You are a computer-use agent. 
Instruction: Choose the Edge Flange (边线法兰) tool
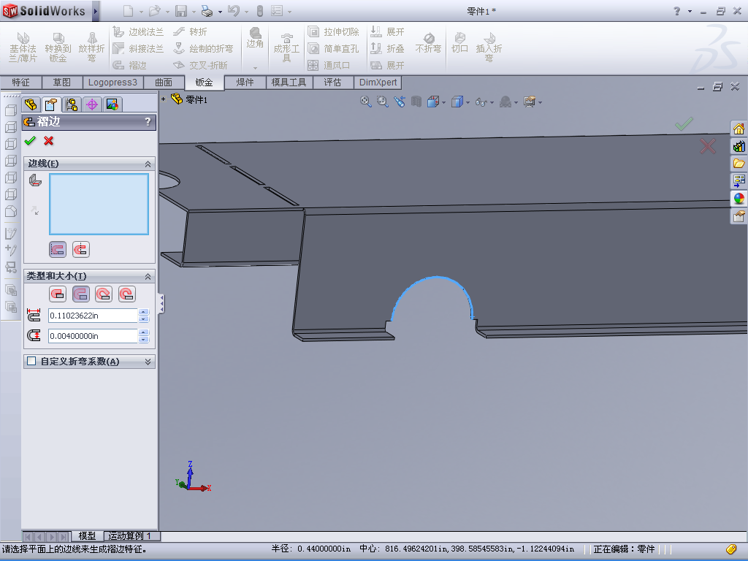point(138,32)
